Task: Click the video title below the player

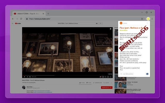Action: tap(33, 80)
